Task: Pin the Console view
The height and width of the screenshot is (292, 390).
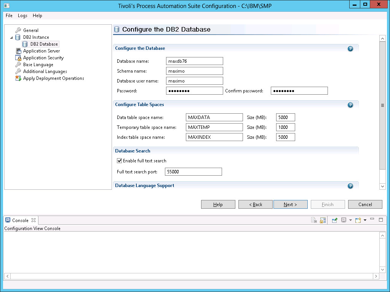Action: [x=335, y=220]
